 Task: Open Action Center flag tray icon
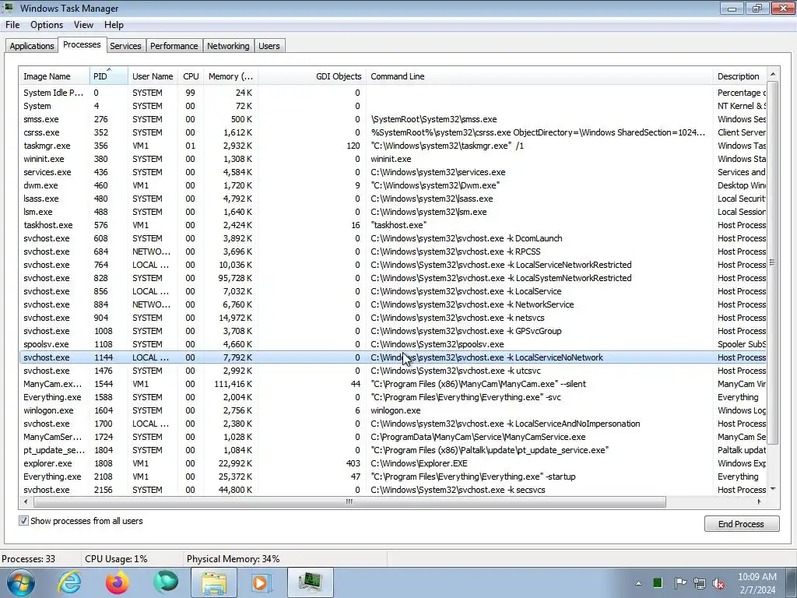click(x=680, y=582)
